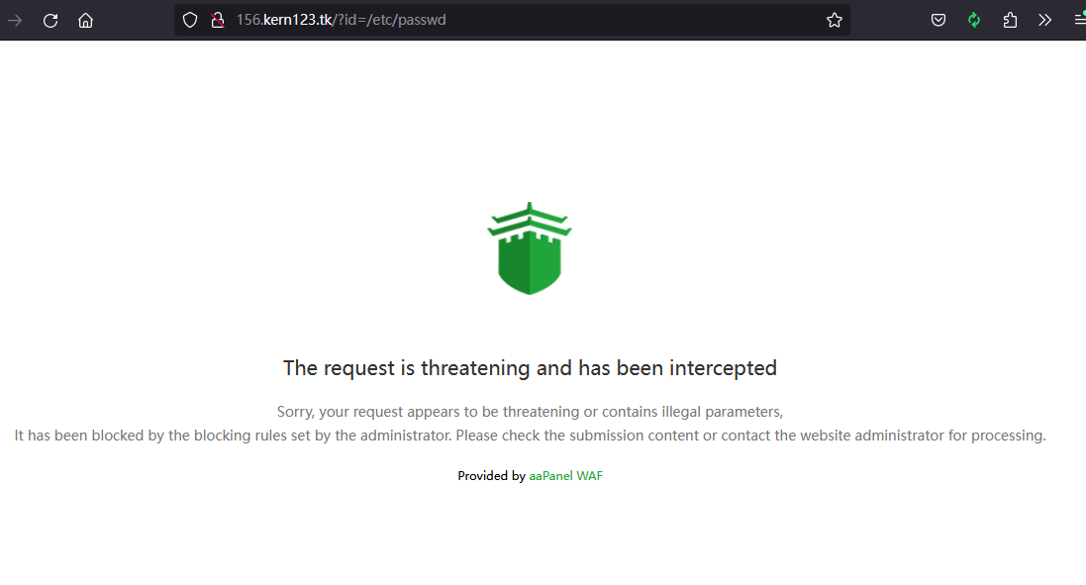Screen dimensions: 1086x585
Task: Click the "Provided by" label
Action: (491, 476)
